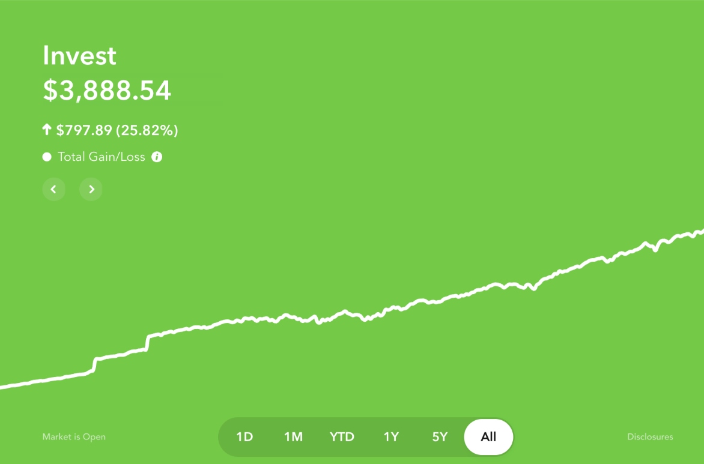704x464 pixels.
Task: Expand details with the right arrow control
Action: pyautogui.click(x=91, y=189)
